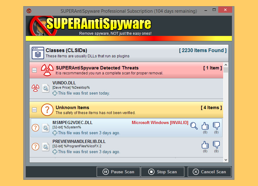
Task: Click the Classes (CLSIDs) category icon
Action: [38, 53]
